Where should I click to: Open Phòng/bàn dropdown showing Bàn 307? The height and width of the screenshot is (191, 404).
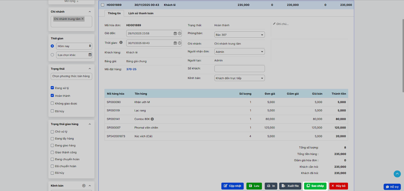click(x=239, y=35)
